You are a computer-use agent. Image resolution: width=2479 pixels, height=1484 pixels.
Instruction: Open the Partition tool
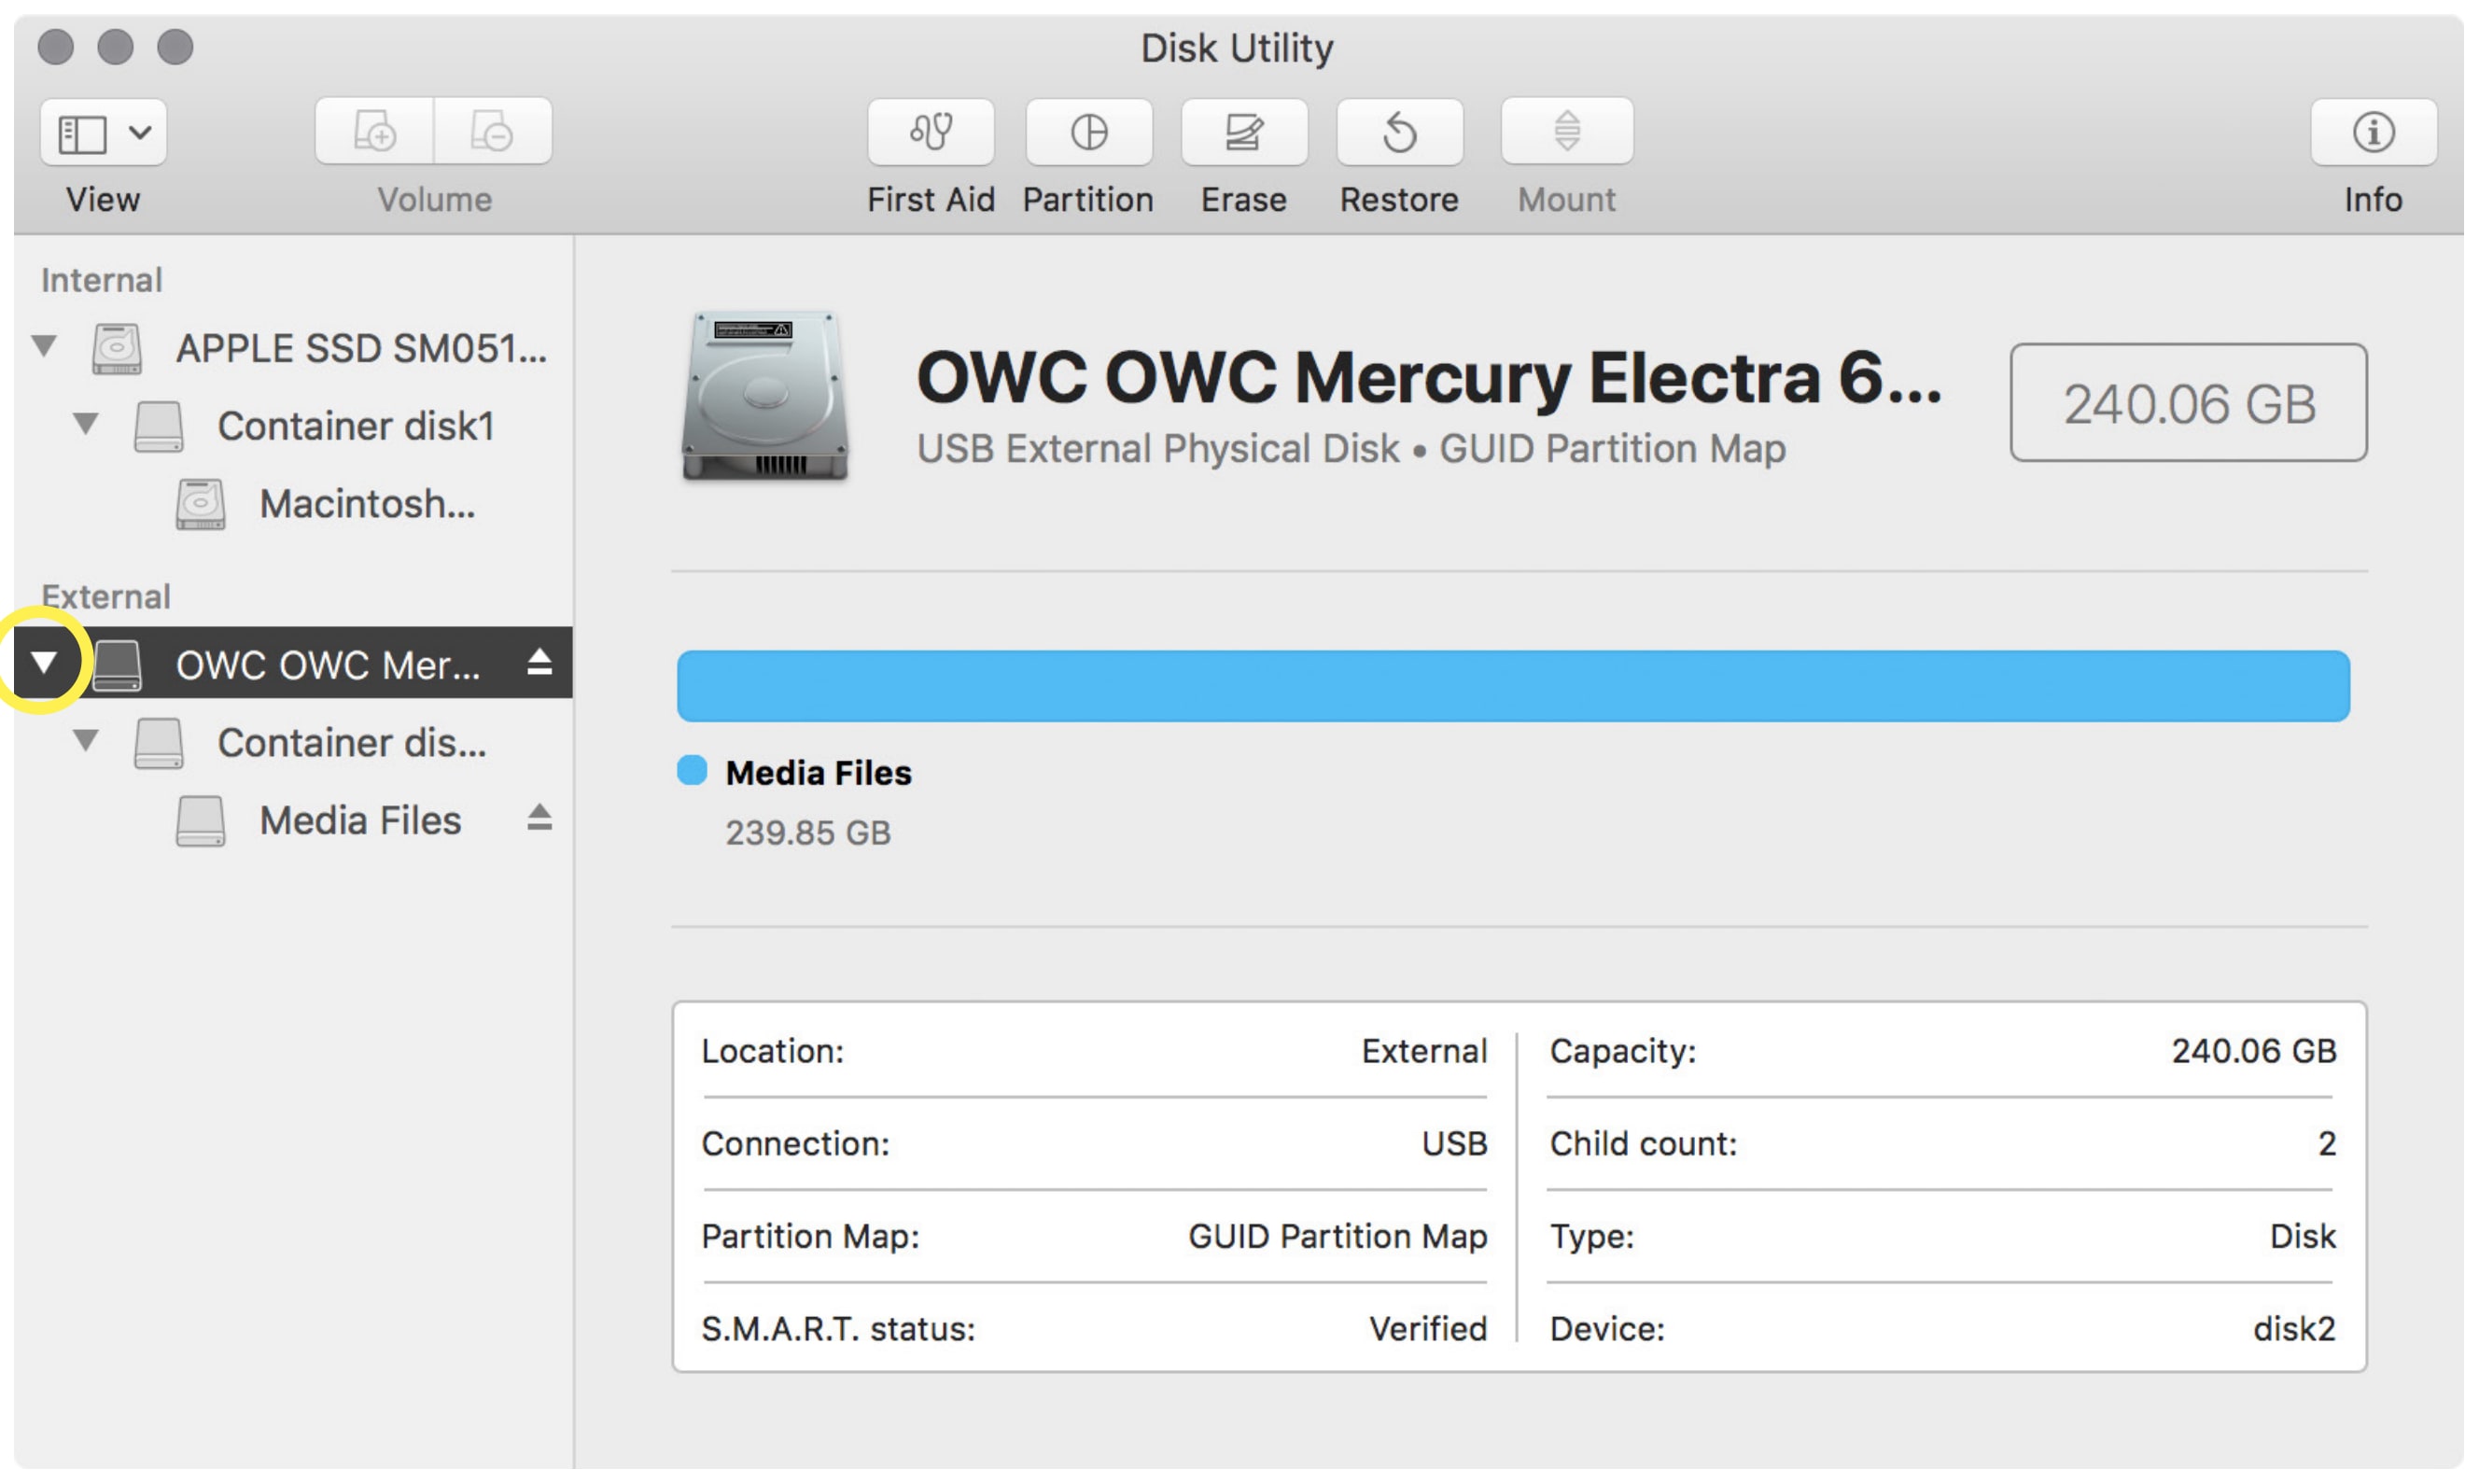[1088, 131]
